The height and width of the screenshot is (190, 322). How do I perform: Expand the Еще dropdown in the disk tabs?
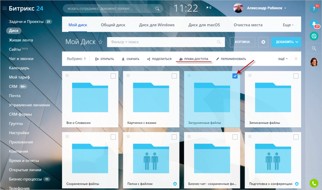288,25
